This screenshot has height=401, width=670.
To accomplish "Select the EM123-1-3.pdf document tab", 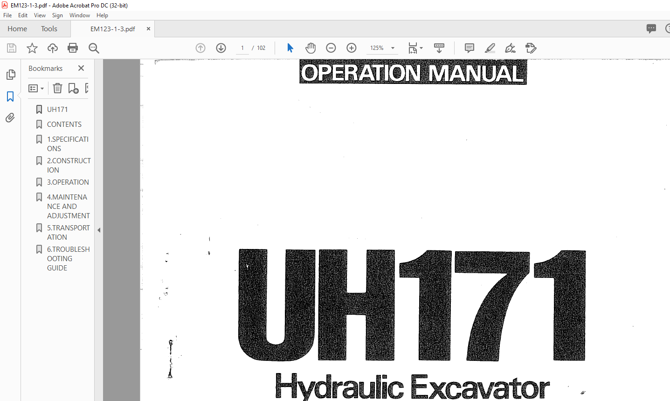I will [x=112, y=29].
